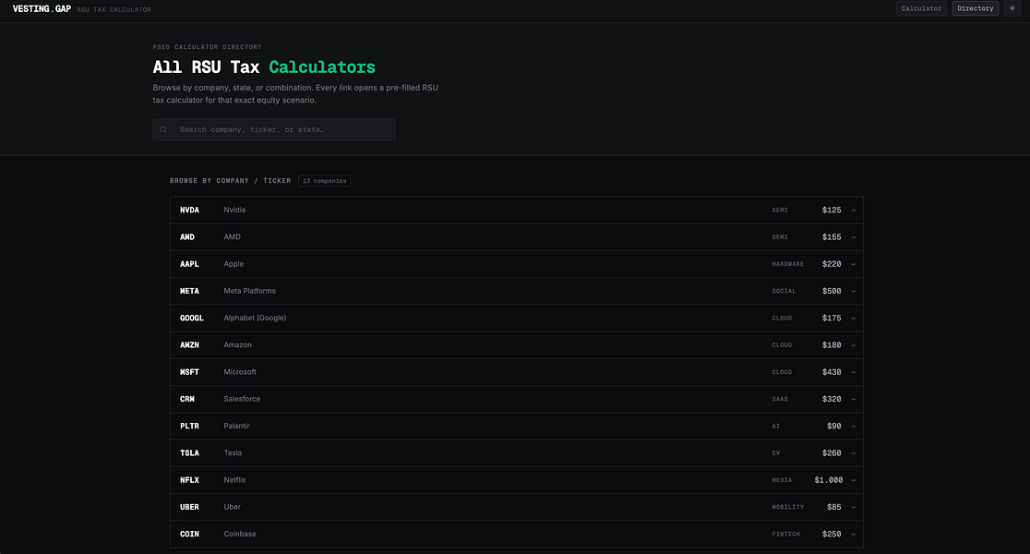1030x554 pixels.
Task: Click the arrow icon in Palantir row
Action: [853, 426]
